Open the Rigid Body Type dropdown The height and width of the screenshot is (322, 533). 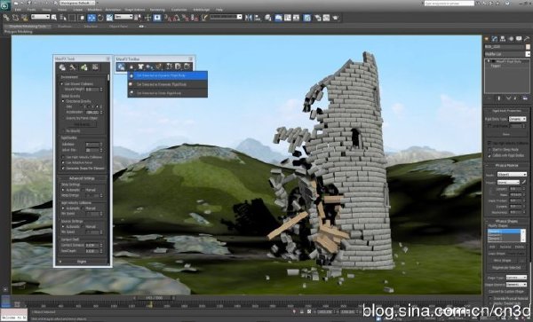(517, 119)
